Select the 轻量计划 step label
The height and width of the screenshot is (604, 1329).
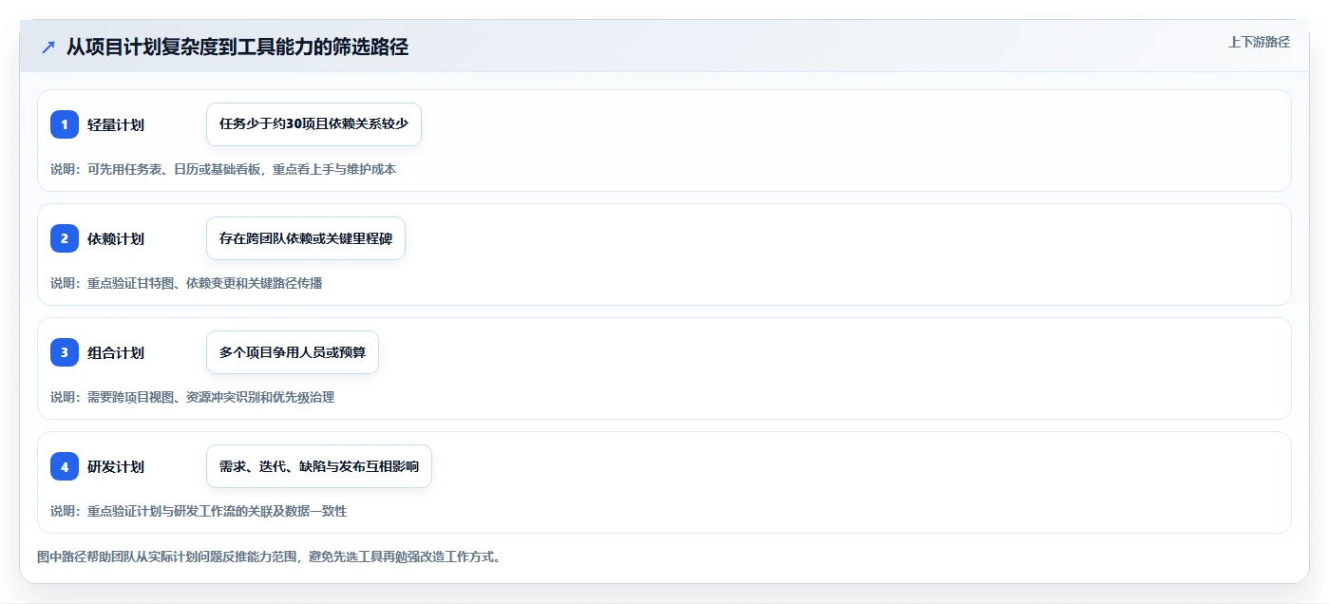click(x=116, y=124)
